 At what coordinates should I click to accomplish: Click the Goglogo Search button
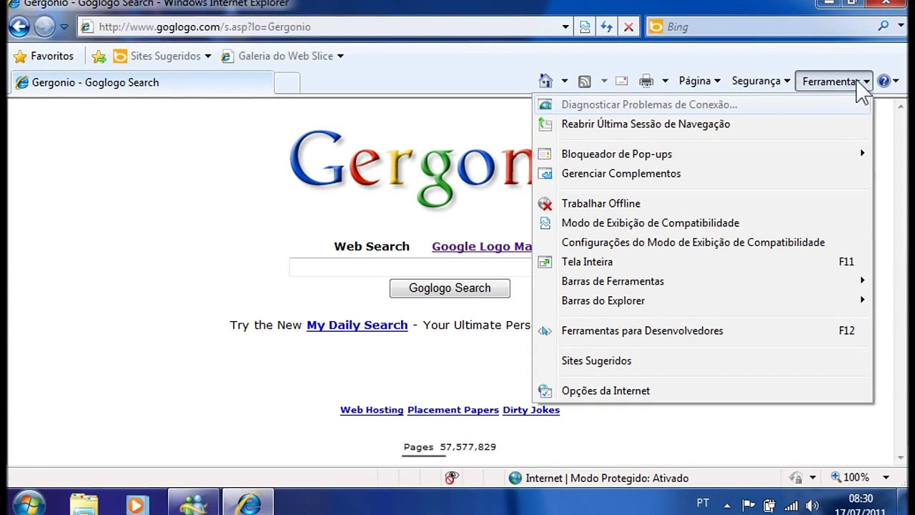tap(450, 288)
